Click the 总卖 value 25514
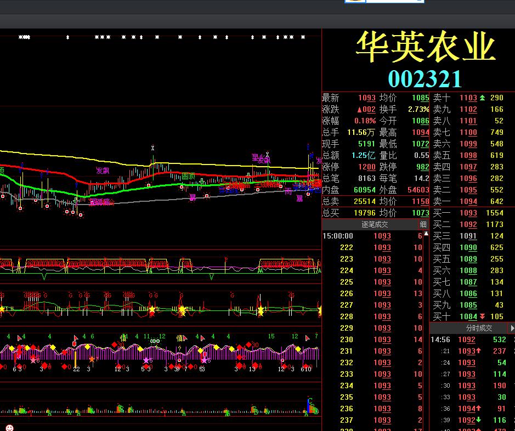The height and width of the screenshot is (431, 515). (x=365, y=201)
